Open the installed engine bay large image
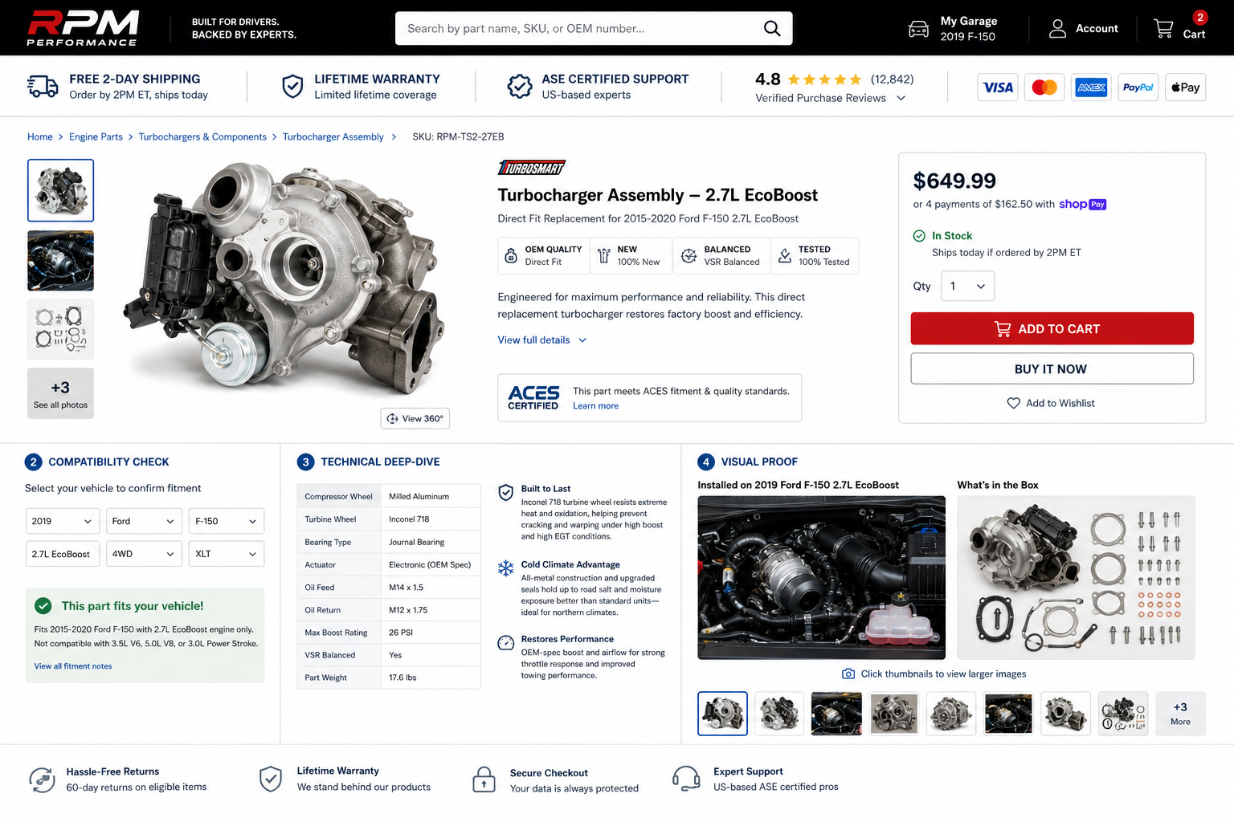Screen dimensions: 1234x822 click(821, 578)
